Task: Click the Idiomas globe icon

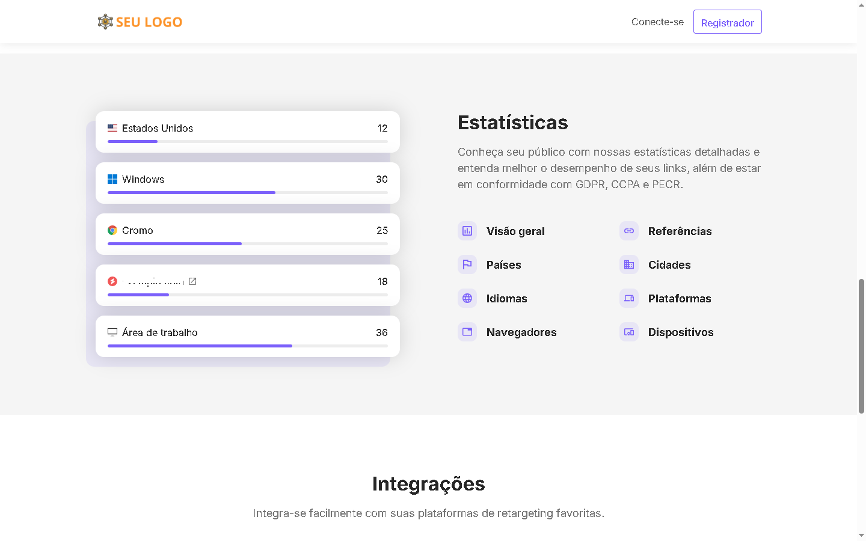Action: pyautogui.click(x=467, y=298)
